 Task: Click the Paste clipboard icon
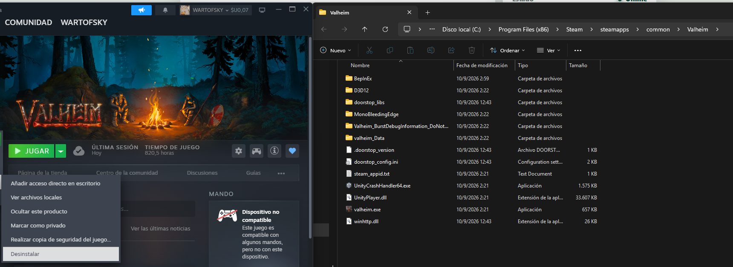[x=410, y=50]
